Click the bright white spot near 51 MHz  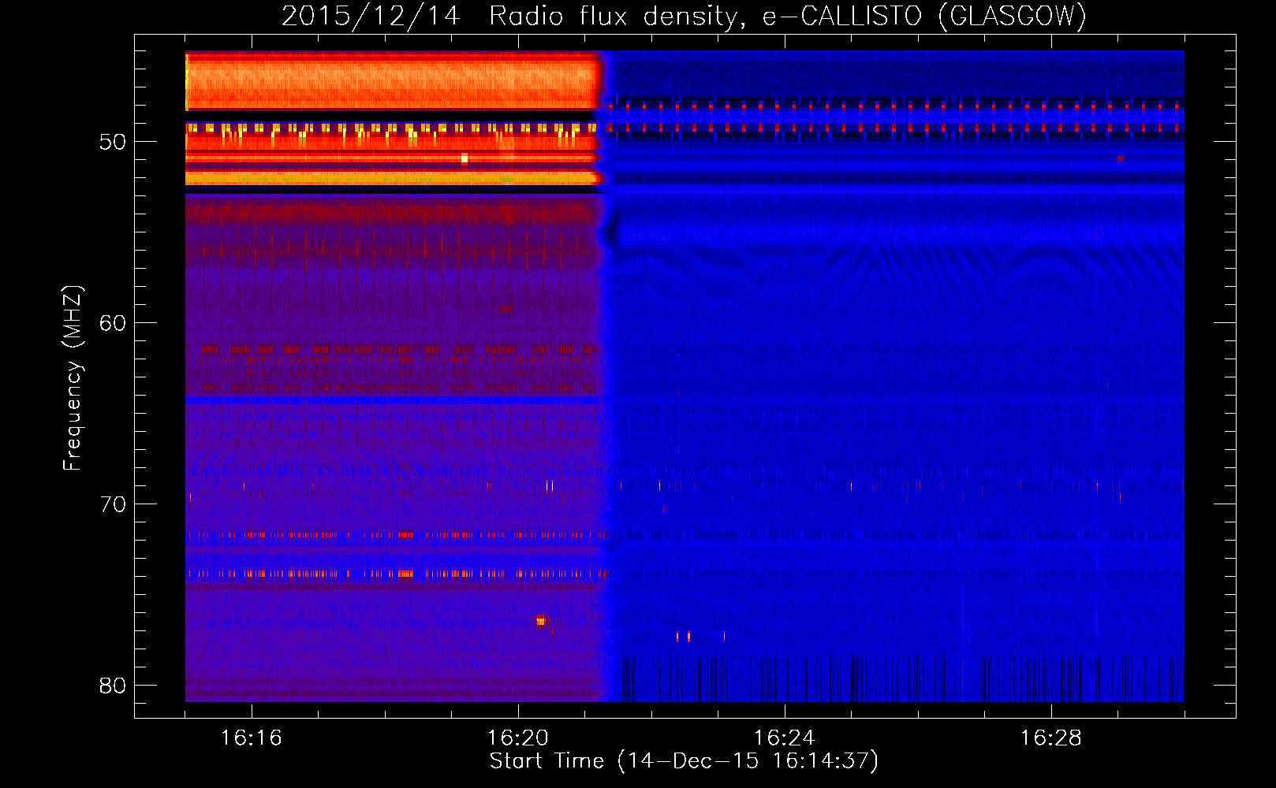(465, 159)
